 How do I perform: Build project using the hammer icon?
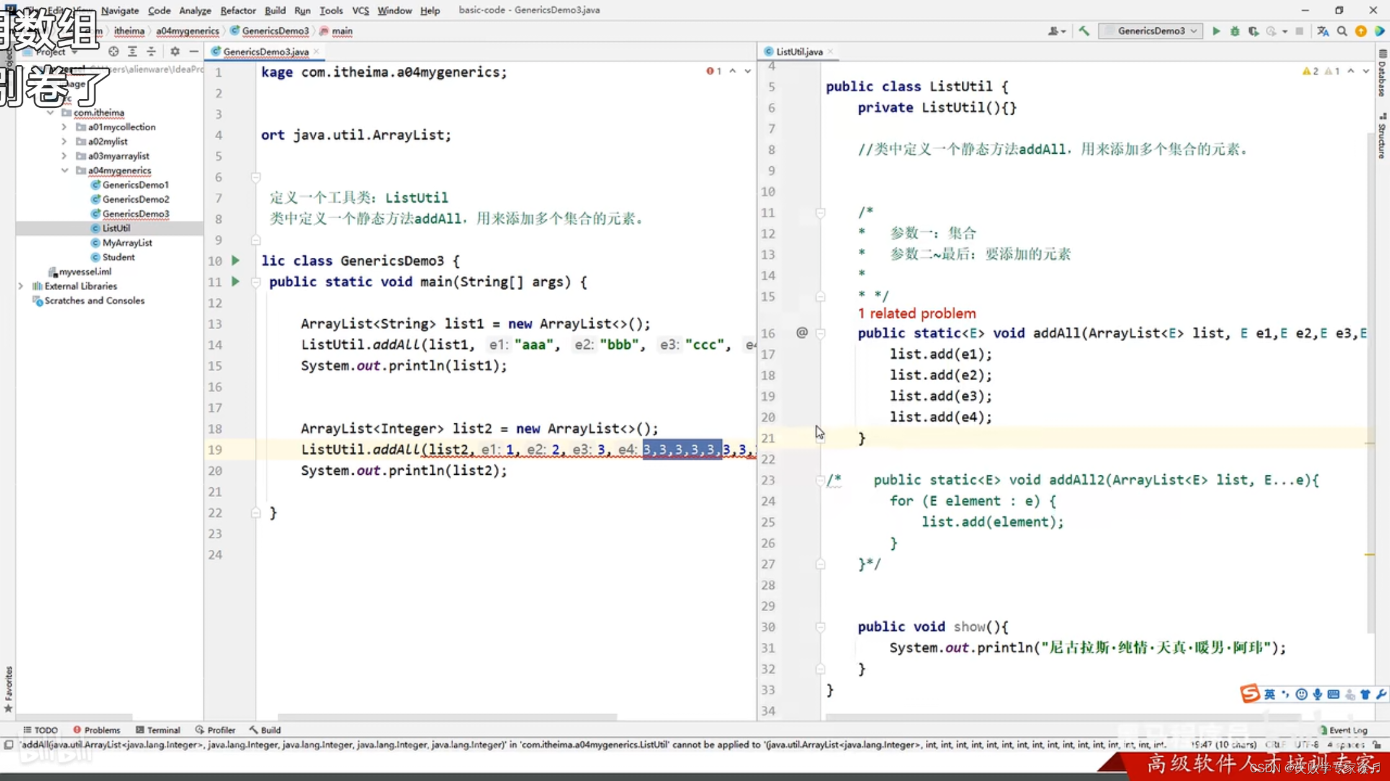tap(1083, 31)
